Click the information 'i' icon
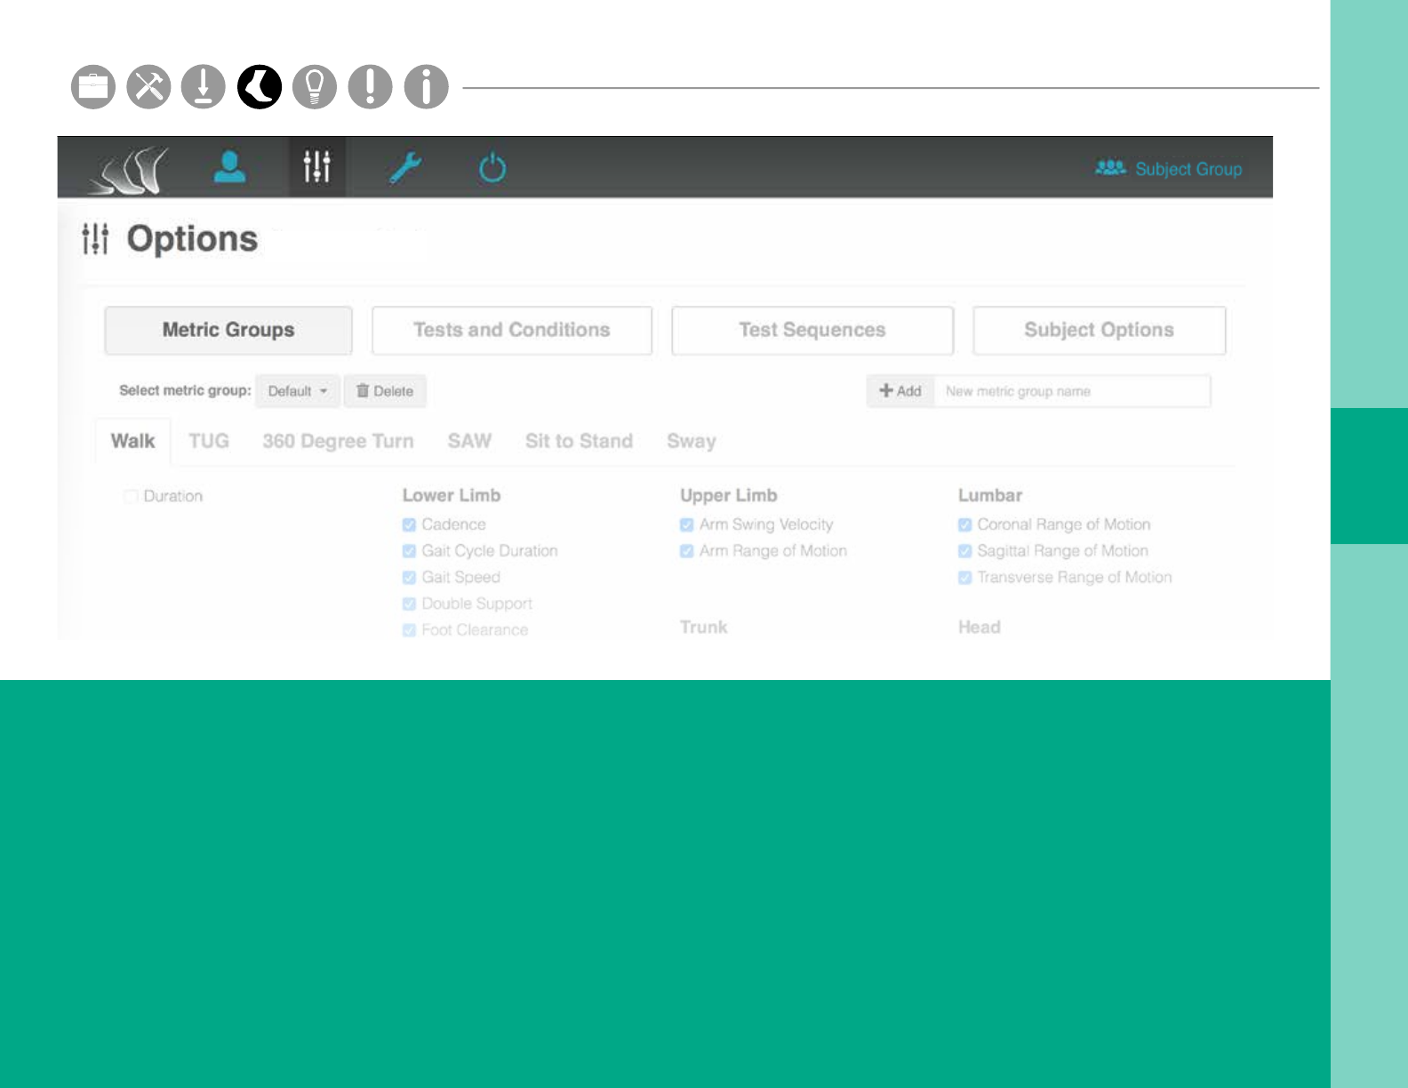This screenshot has height=1088, width=1408. 427,87
